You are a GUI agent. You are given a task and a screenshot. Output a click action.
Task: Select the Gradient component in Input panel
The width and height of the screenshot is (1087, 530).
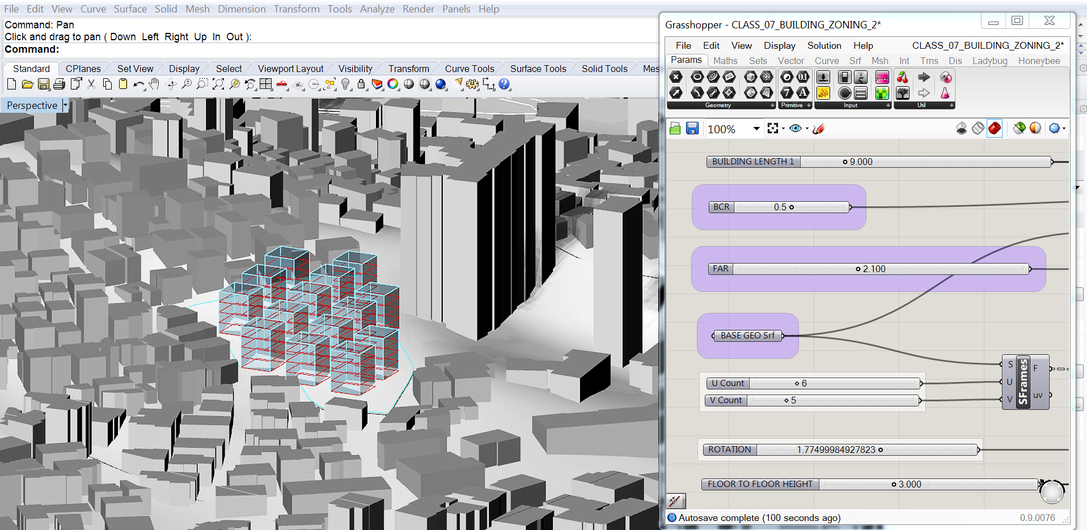[x=882, y=78]
